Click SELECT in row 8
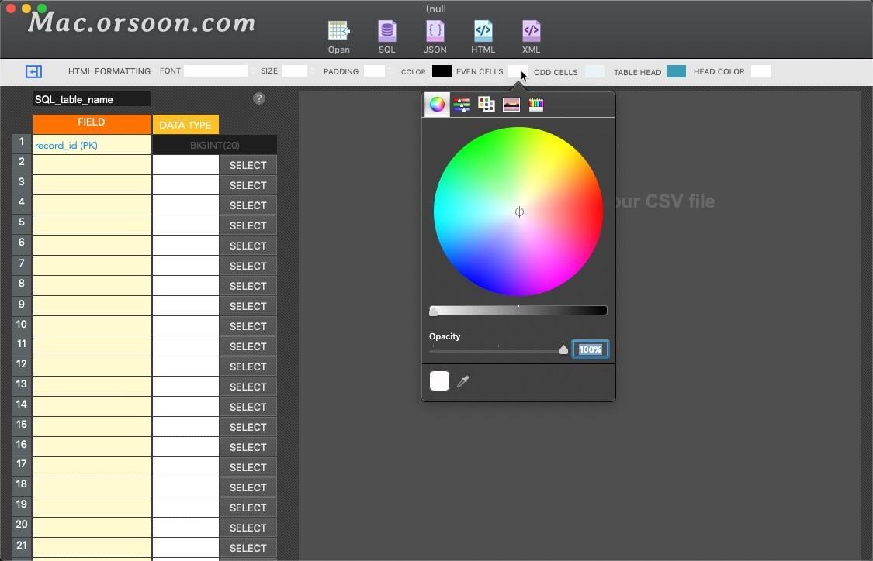 248,286
